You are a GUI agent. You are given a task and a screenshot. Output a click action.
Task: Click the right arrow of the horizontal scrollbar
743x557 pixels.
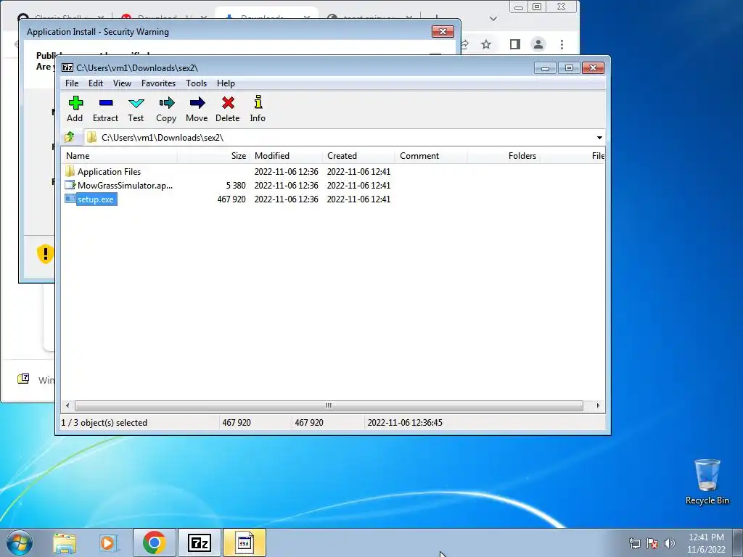598,406
